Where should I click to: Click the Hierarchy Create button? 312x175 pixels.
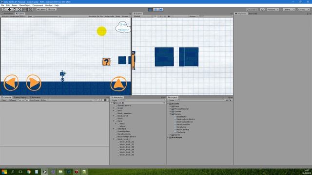(115, 100)
